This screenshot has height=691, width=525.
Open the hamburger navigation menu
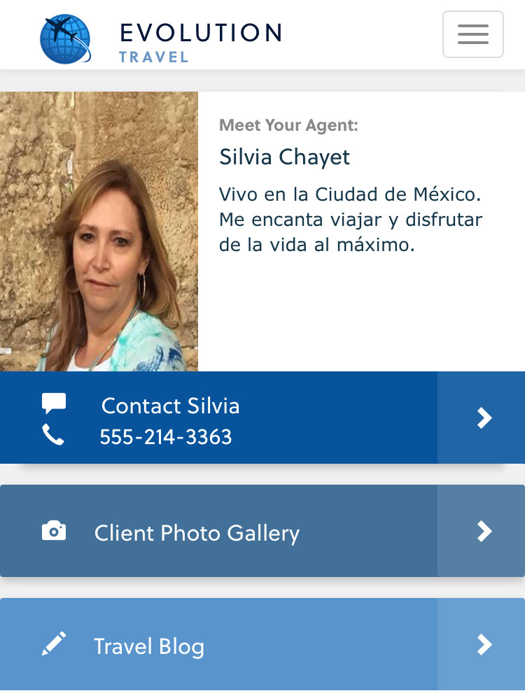[473, 34]
